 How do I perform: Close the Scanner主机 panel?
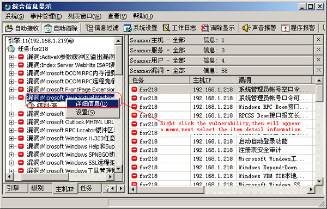[318, 40]
